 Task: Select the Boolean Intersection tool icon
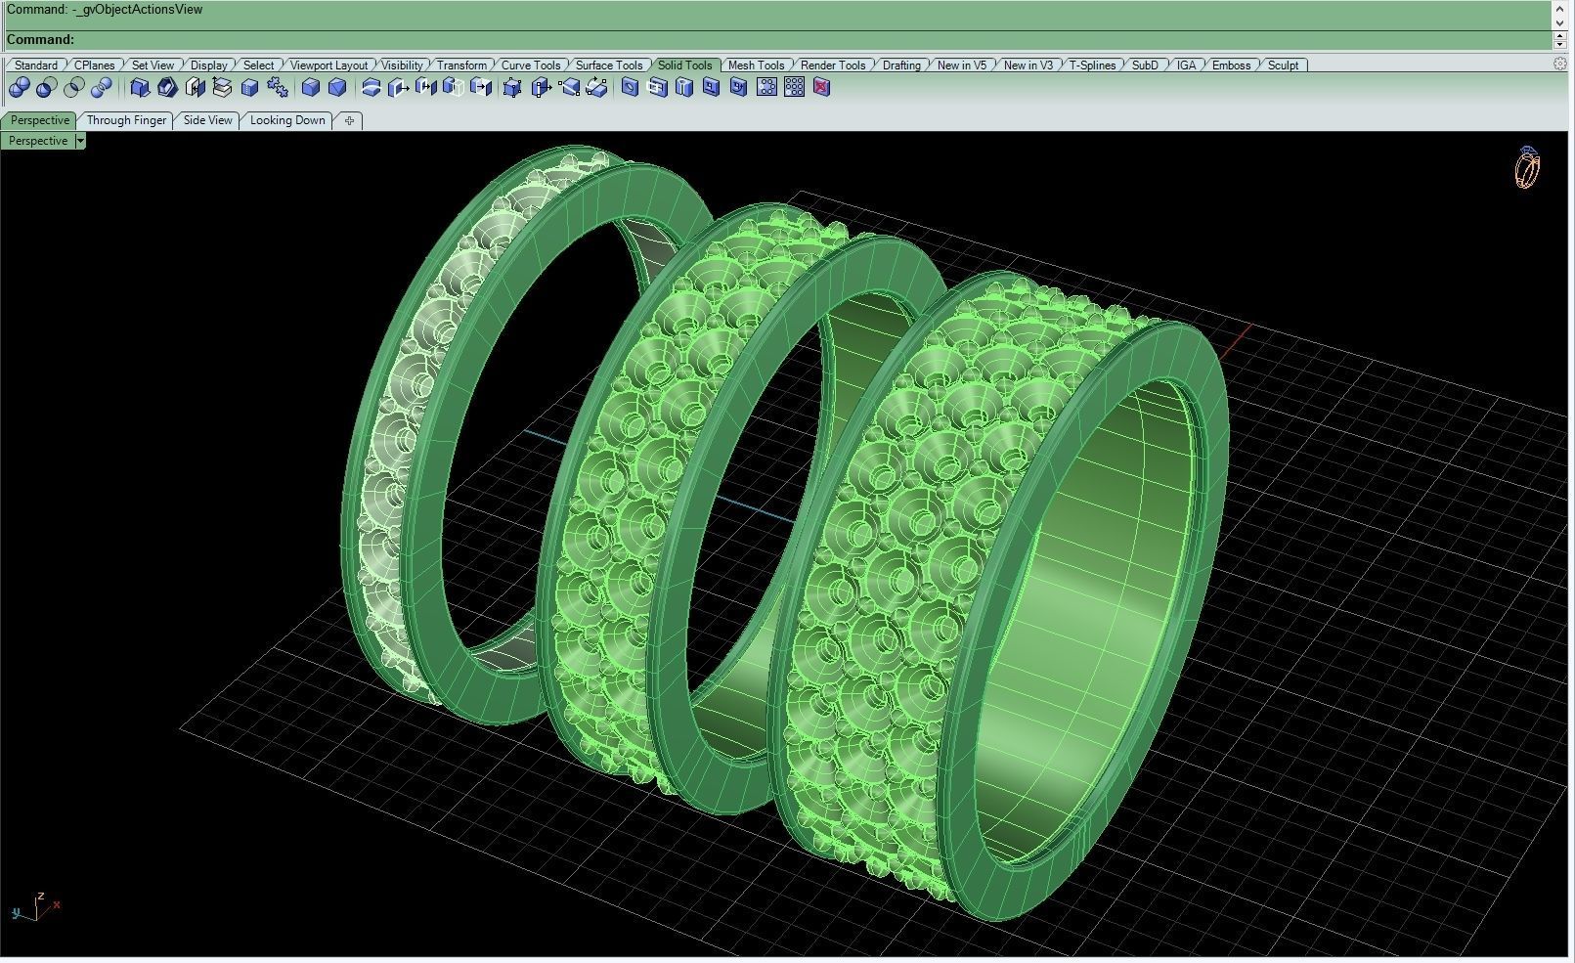pyautogui.click(x=73, y=88)
